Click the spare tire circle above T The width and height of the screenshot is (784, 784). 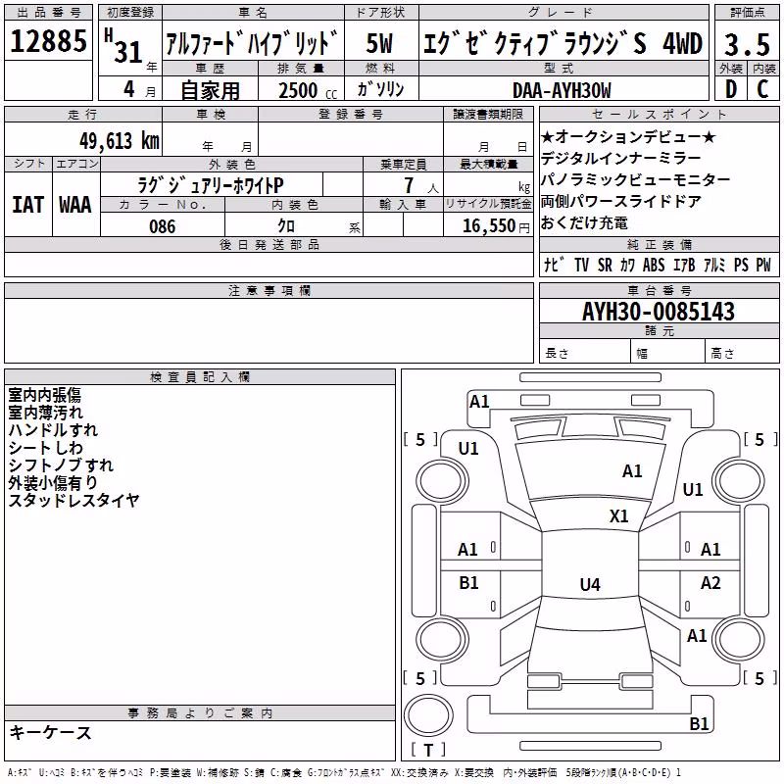pyautogui.click(x=428, y=715)
